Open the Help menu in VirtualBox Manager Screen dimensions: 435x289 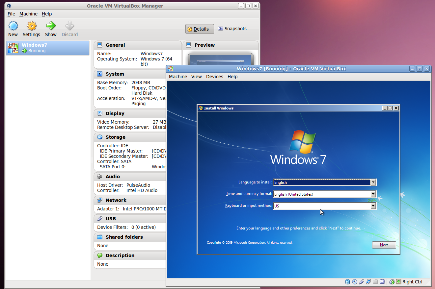point(47,14)
